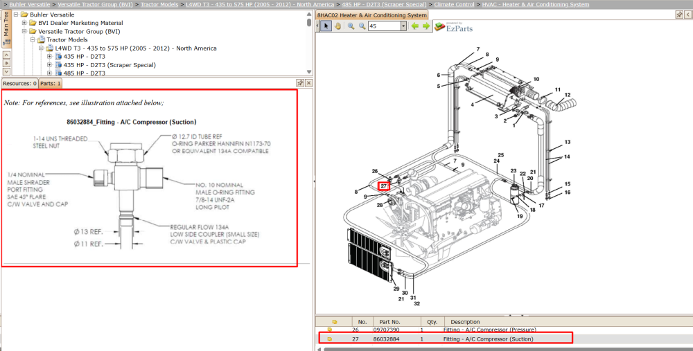
Task: Select 435 HP - D2T3 (Scraper Special) tree item
Action: click(109, 65)
